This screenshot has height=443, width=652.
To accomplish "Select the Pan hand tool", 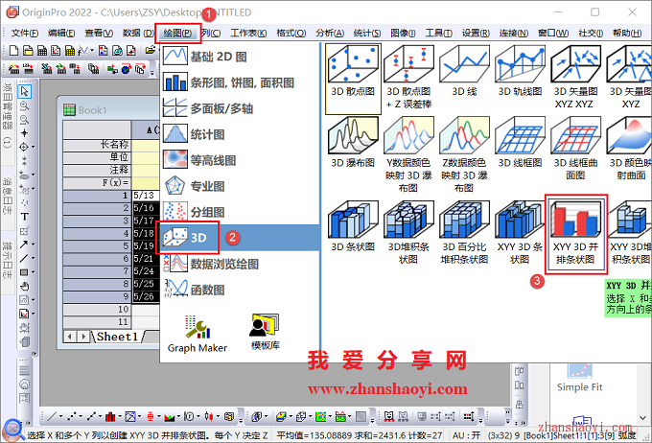I will (x=25, y=286).
